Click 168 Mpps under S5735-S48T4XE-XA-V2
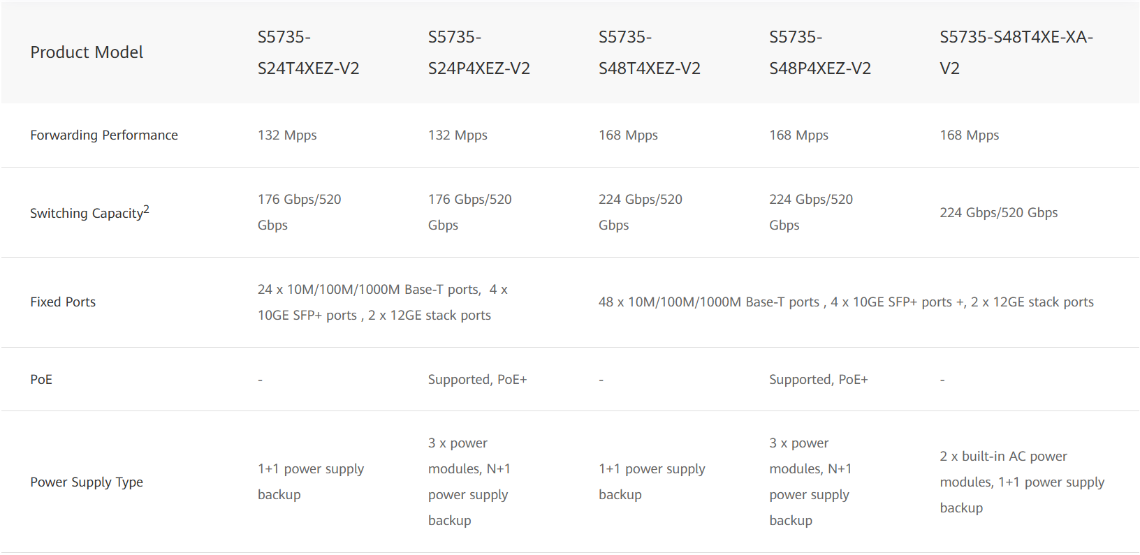1140x555 pixels. 969,135
